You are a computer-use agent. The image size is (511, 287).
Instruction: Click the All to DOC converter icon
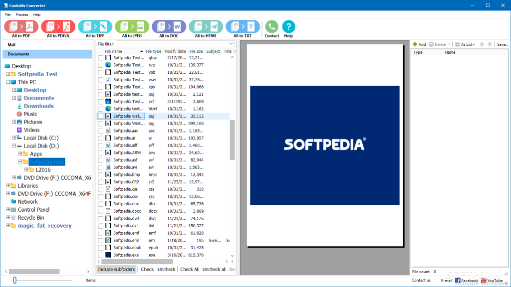(x=169, y=27)
